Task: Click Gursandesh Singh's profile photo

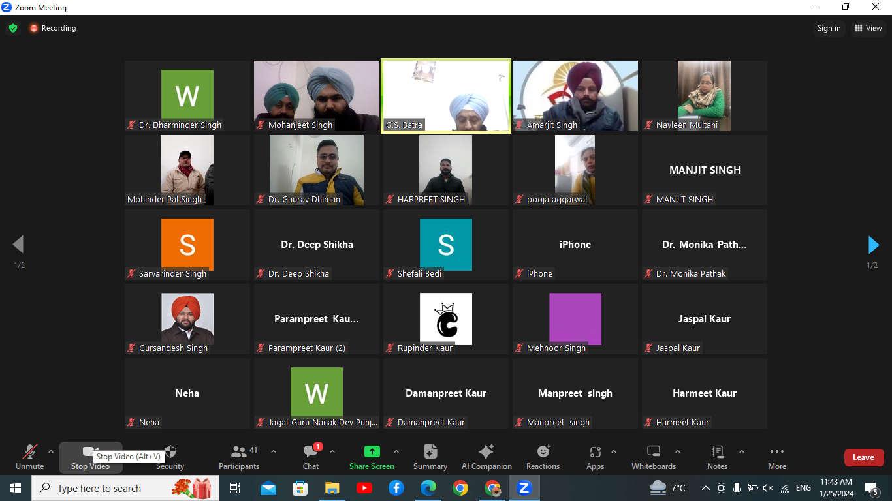Action: tap(187, 318)
